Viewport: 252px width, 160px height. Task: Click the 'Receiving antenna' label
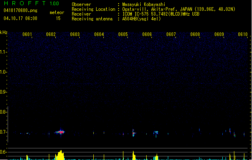[x=92, y=19]
